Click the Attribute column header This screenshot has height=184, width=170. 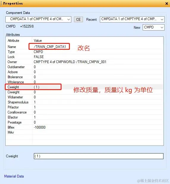point(13,41)
